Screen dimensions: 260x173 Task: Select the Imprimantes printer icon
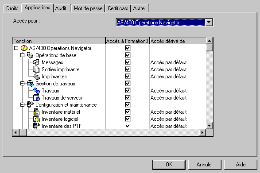pyautogui.click(x=36, y=77)
